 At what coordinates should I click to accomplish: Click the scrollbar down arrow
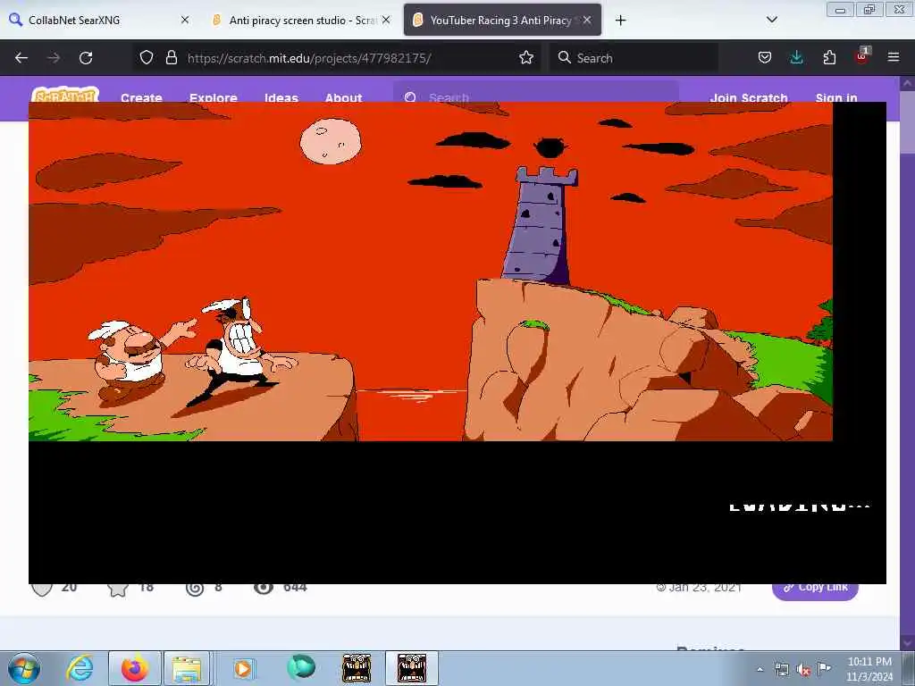click(907, 643)
